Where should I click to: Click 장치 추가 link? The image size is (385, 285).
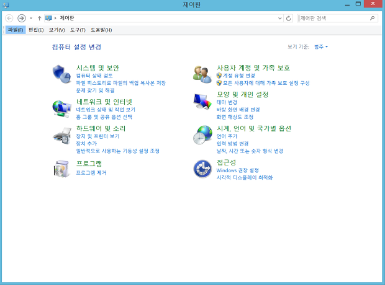tap(86, 143)
